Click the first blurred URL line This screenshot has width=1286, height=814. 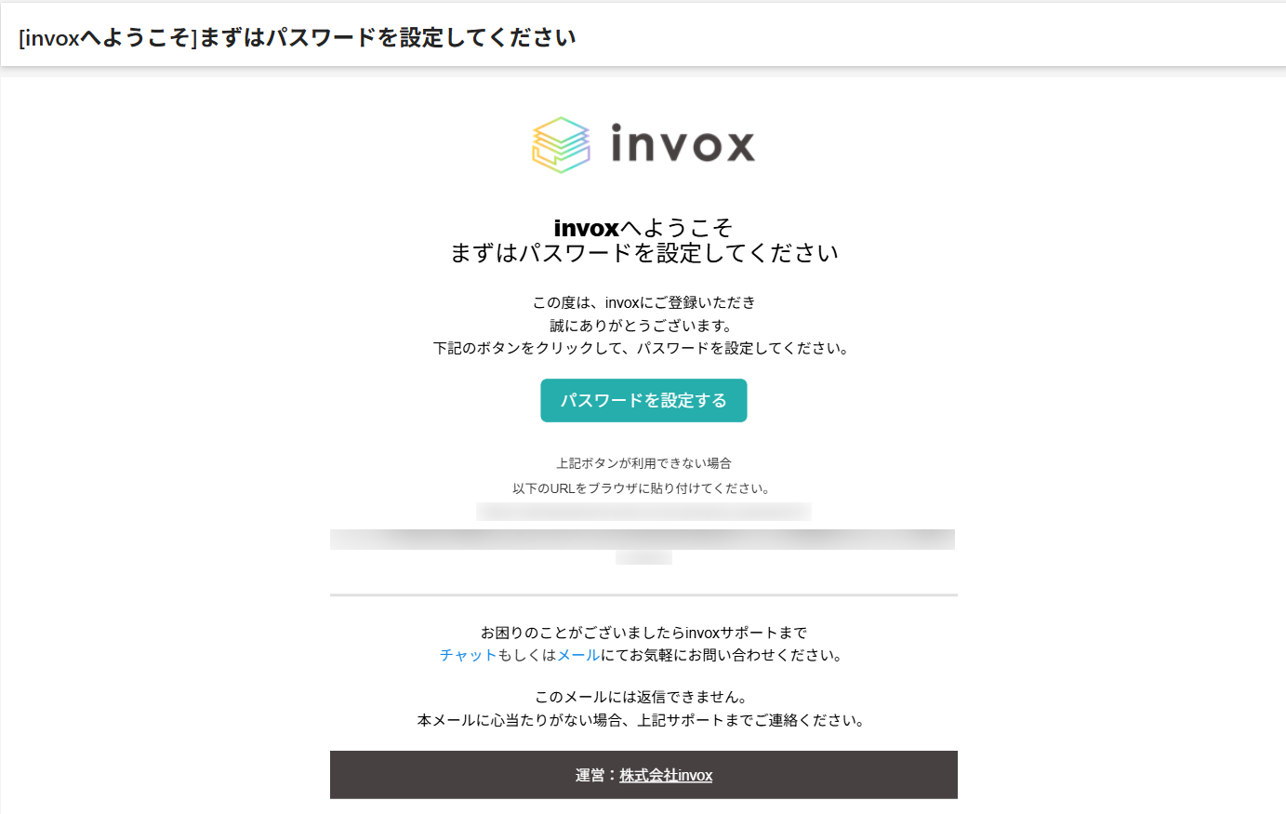[x=643, y=512]
